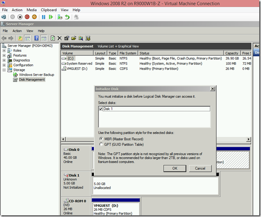Select MBR (Master Boot Record) radio button
The height and width of the screenshot is (217, 261).
pyautogui.click(x=101, y=138)
